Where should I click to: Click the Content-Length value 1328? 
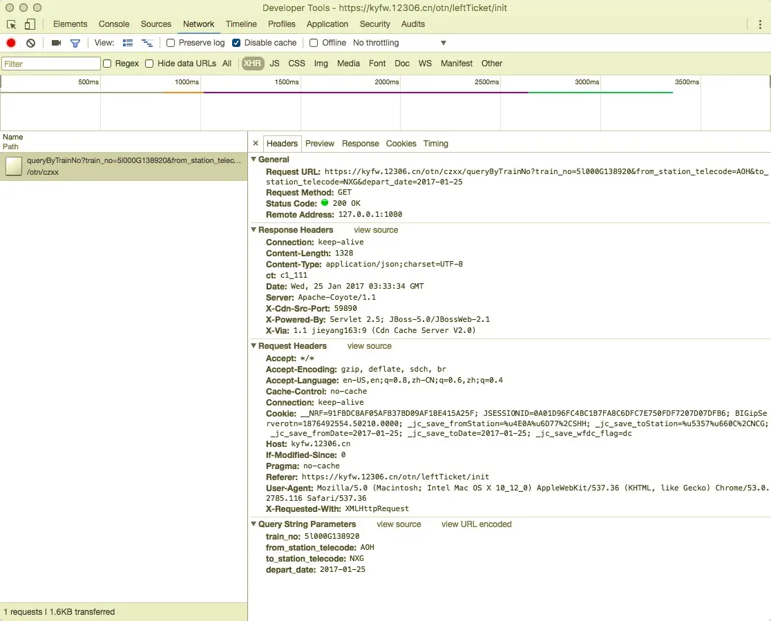[x=344, y=253]
